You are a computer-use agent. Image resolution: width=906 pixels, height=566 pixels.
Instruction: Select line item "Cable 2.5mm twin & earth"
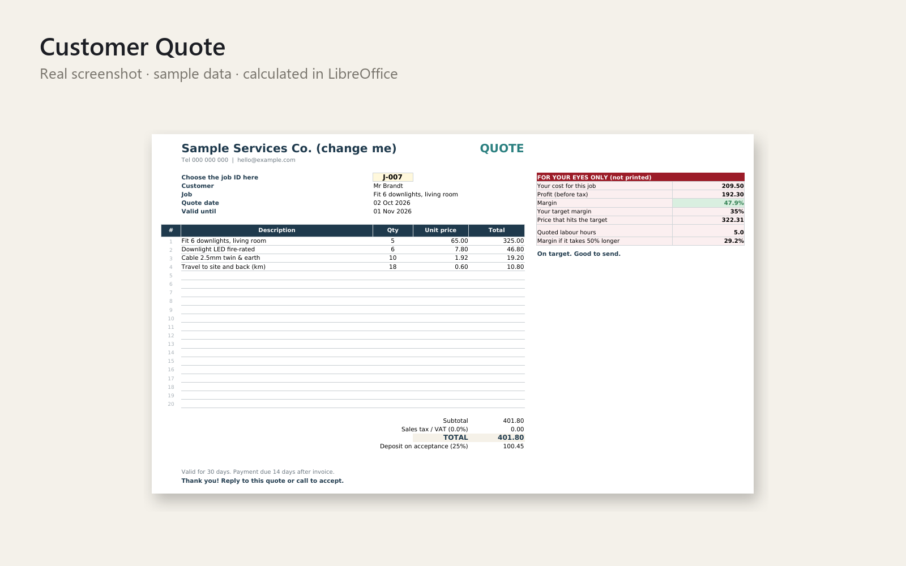coord(221,258)
